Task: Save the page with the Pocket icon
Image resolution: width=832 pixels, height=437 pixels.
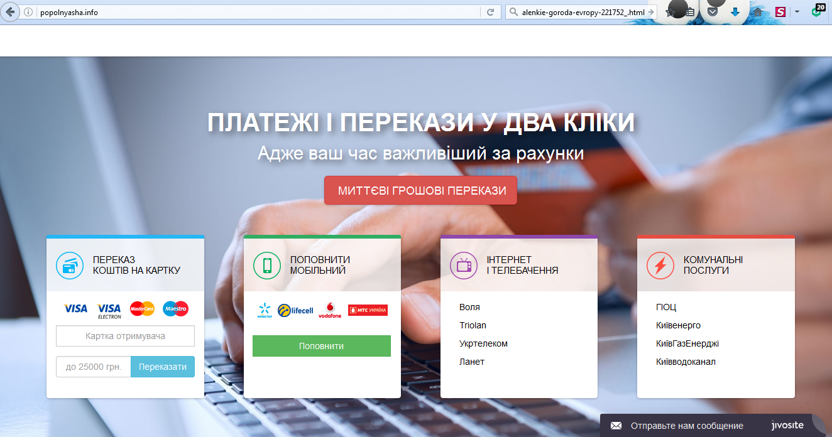Action: tap(713, 12)
